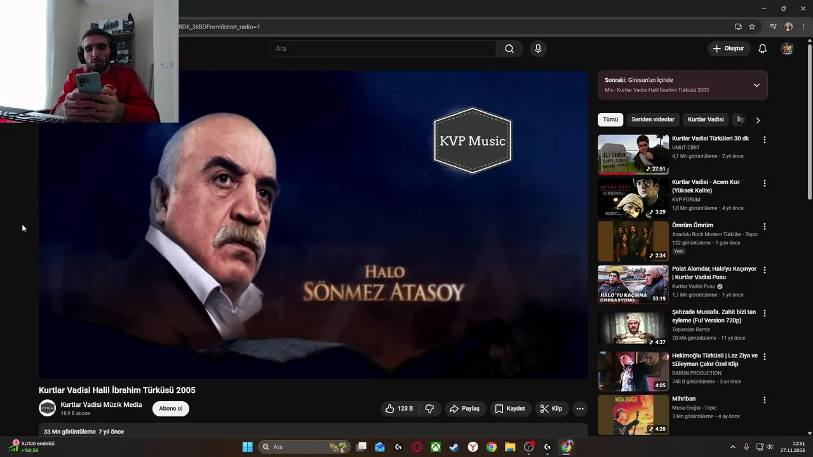The image size is (813, 457).
Task: Show more filter chips with right arrow
Action: click(758, 120)
